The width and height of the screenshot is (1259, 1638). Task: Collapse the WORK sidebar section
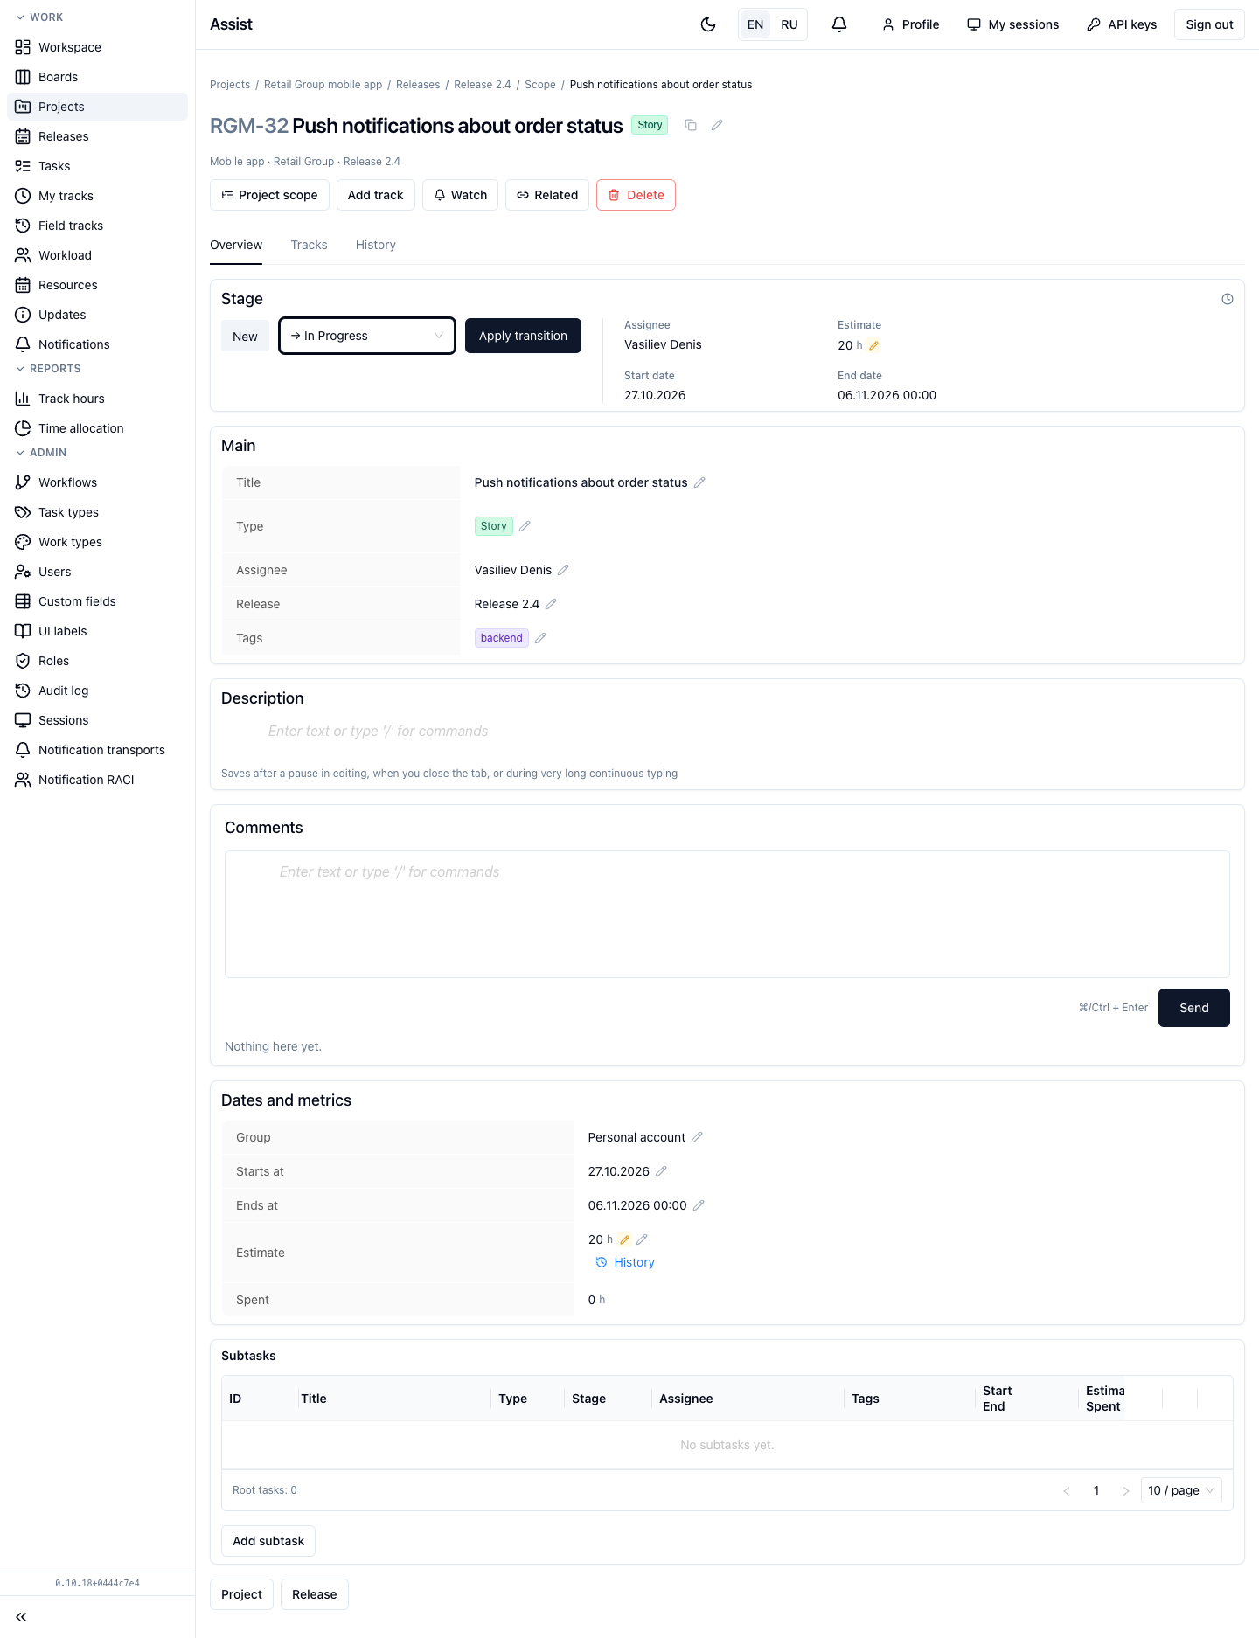pos(39,17)
